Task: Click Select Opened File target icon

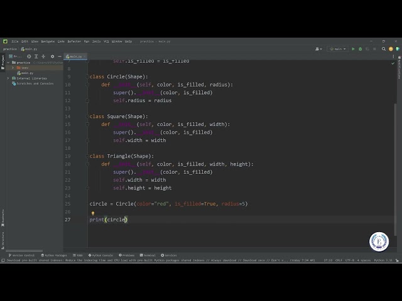Action: [29, 56]
